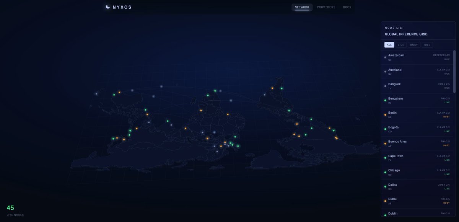
Task: Select the Buenos Aires node row
Action: tap(417, 144)
